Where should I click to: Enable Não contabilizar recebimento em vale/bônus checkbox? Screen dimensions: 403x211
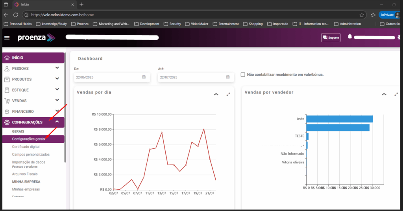click(x=243, y=75)
